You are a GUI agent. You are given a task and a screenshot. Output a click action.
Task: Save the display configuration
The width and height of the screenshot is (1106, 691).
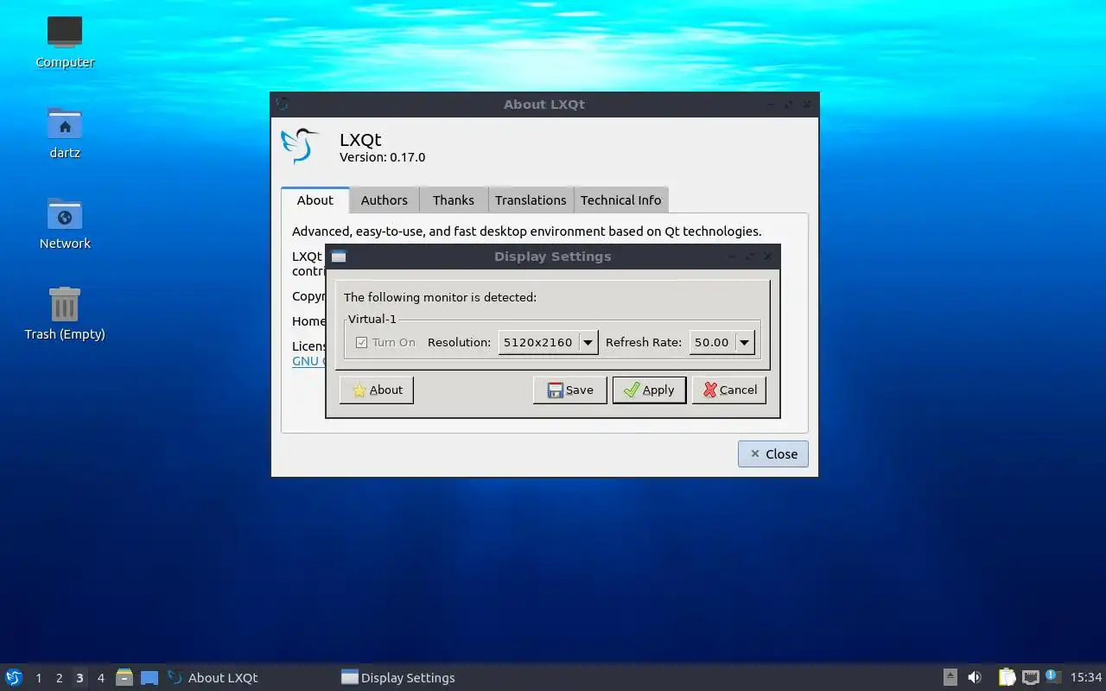pyautogui.click(x=570, y=390)
